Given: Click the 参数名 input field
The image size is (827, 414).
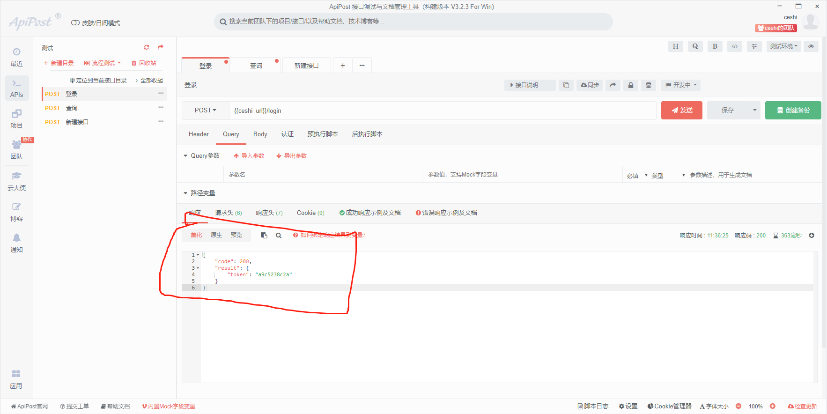Looking at the screenshot, I should [323, 175].
